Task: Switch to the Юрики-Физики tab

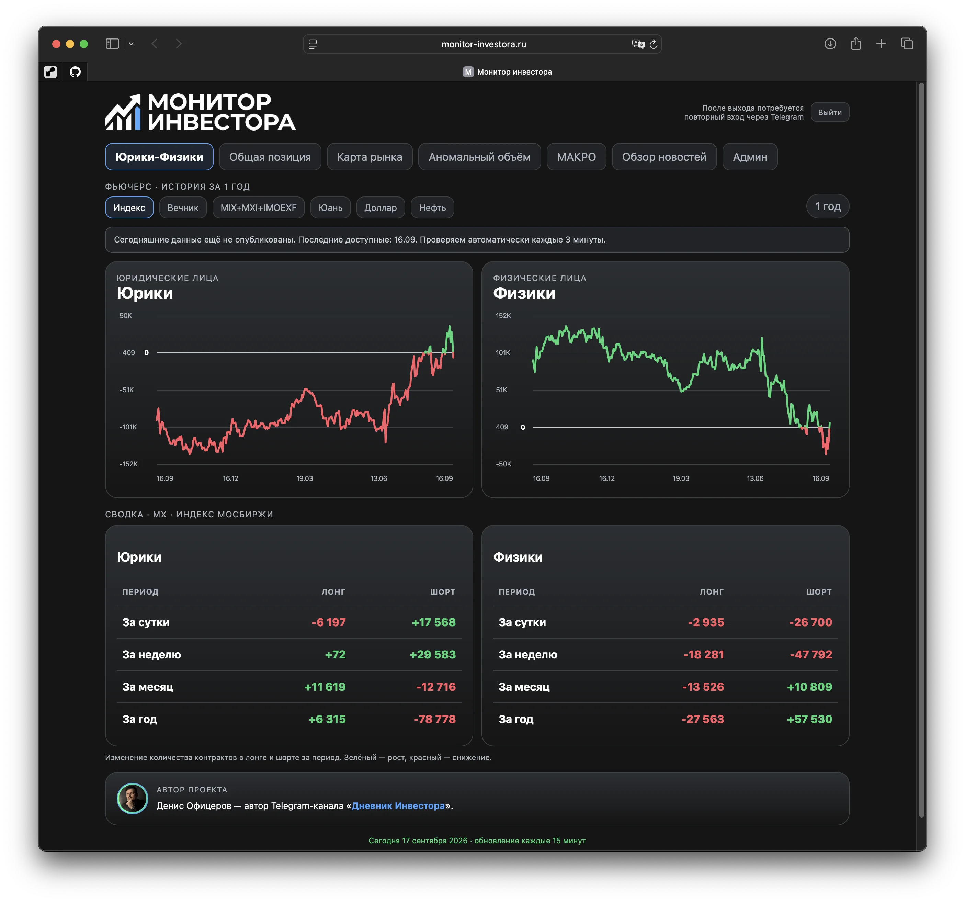Action: click(x=159, y=157)
